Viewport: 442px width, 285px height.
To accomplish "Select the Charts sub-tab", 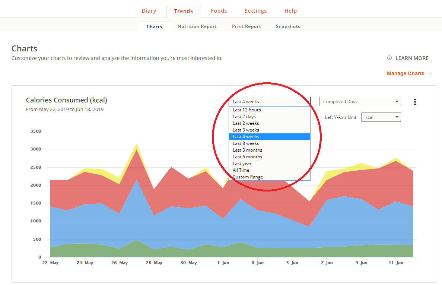I will (154, 26).
